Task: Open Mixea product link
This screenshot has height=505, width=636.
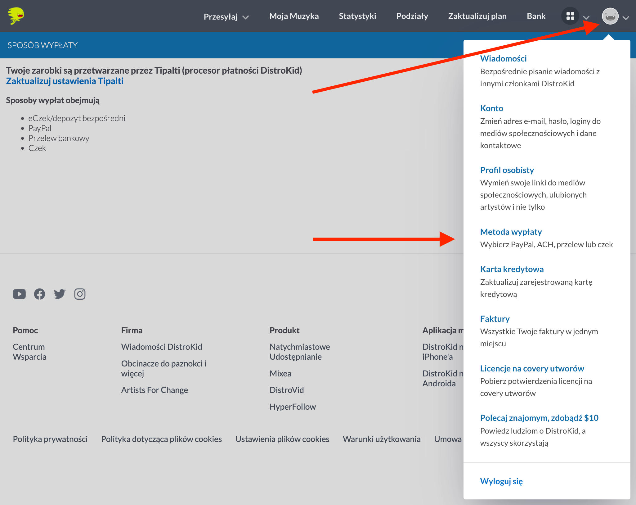Action: pos(280,373)
